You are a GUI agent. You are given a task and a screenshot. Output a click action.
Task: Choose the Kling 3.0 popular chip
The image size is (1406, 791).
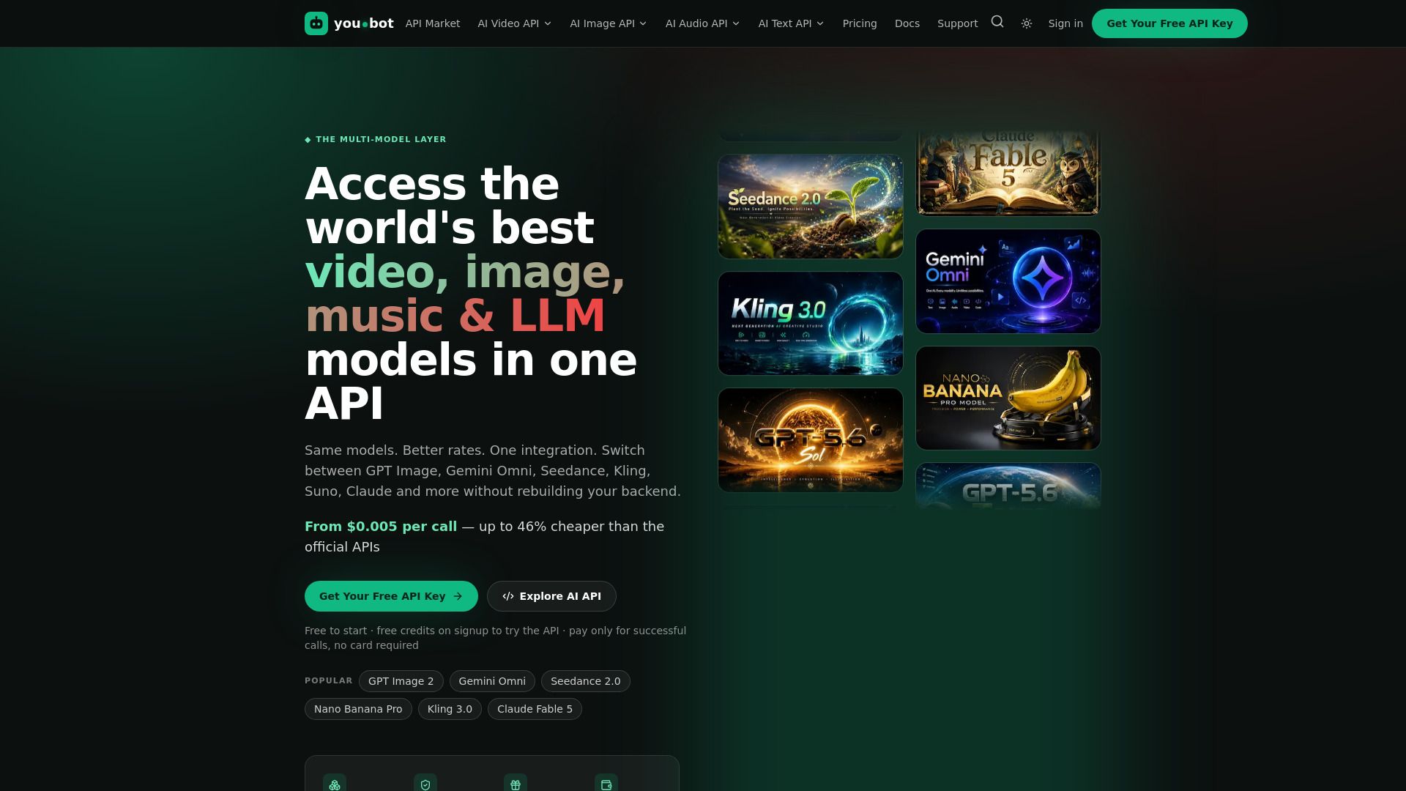tap(450, 709)
